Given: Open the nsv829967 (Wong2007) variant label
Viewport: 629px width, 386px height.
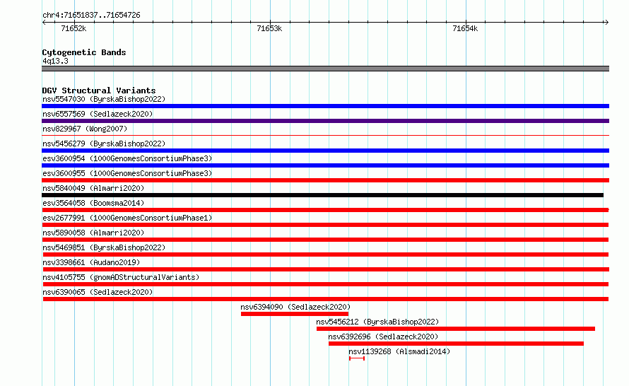Looking at the screenshot, I should [85, 129].
